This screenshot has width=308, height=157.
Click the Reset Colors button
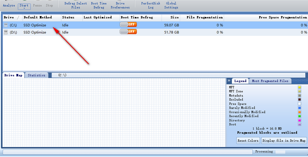pos(248,140)
